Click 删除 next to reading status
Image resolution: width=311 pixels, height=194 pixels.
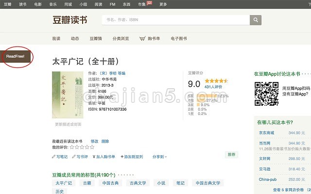coord(105,141)
